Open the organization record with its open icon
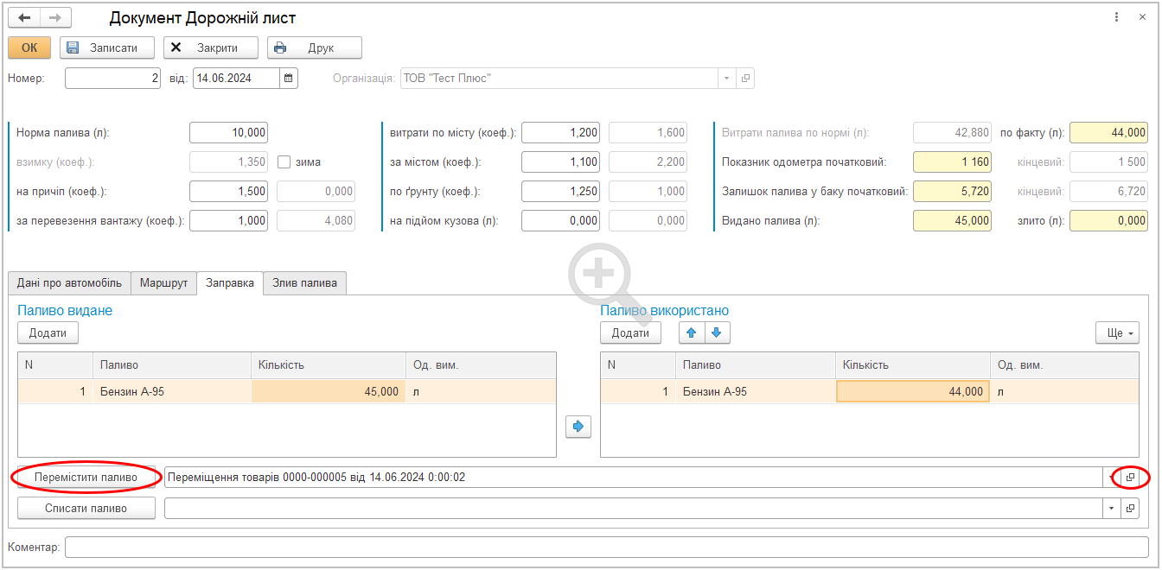The image size is (1162, 570). coord(745,79)
